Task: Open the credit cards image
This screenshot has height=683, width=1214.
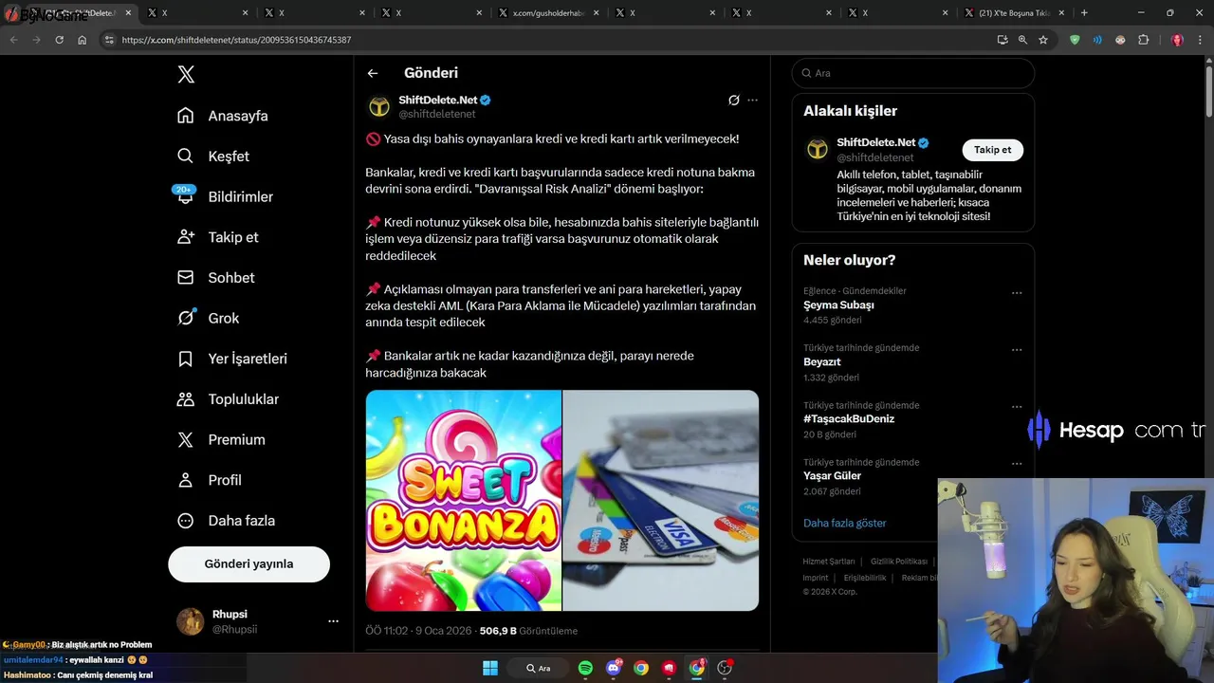Action: click(661, 501)
